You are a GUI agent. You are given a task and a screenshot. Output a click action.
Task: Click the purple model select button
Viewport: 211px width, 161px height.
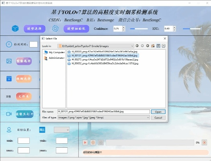pyautogui.click(x=35, y=29)
